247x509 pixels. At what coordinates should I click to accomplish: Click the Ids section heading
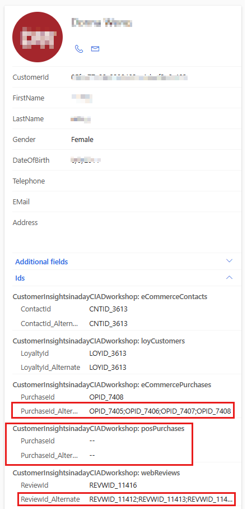20,278
